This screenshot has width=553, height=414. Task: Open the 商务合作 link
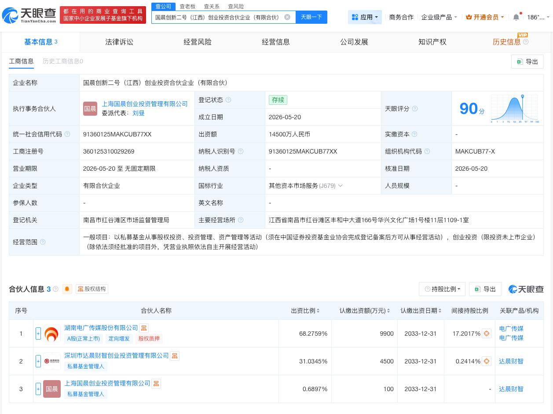pyautogui.click(x=401, y=17)
